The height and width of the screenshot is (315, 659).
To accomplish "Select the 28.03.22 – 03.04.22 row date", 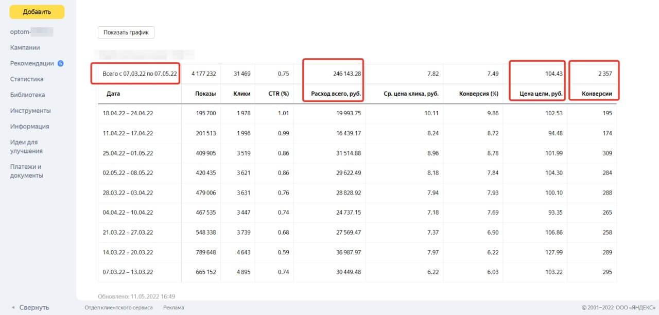I will click(x=128, y=192).
